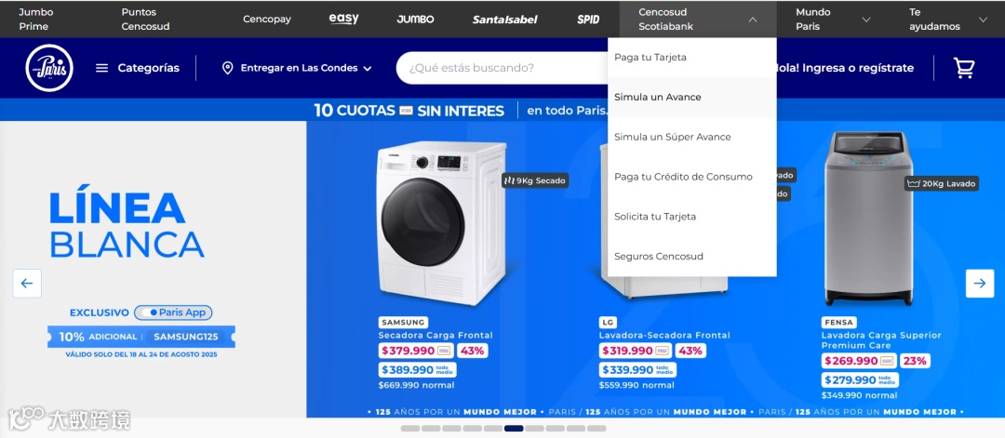
Task: Click the search field ¿Qué estás buscando?
Action: [x=502, y=68]
